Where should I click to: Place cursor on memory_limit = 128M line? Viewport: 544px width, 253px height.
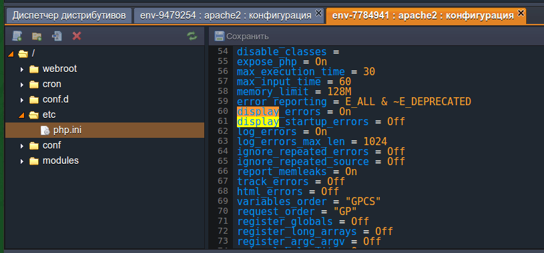[294, 92]
